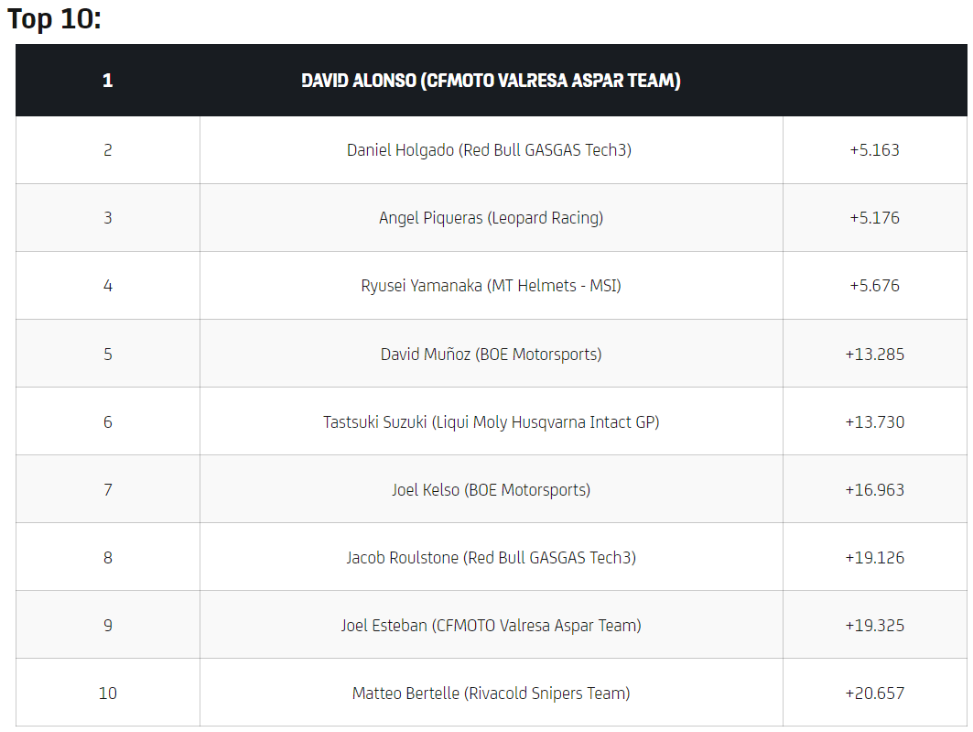Select the +5.176 time gap cell
Image resolution: width=973 pixels, height=732 pixels.
coord(874,218)
